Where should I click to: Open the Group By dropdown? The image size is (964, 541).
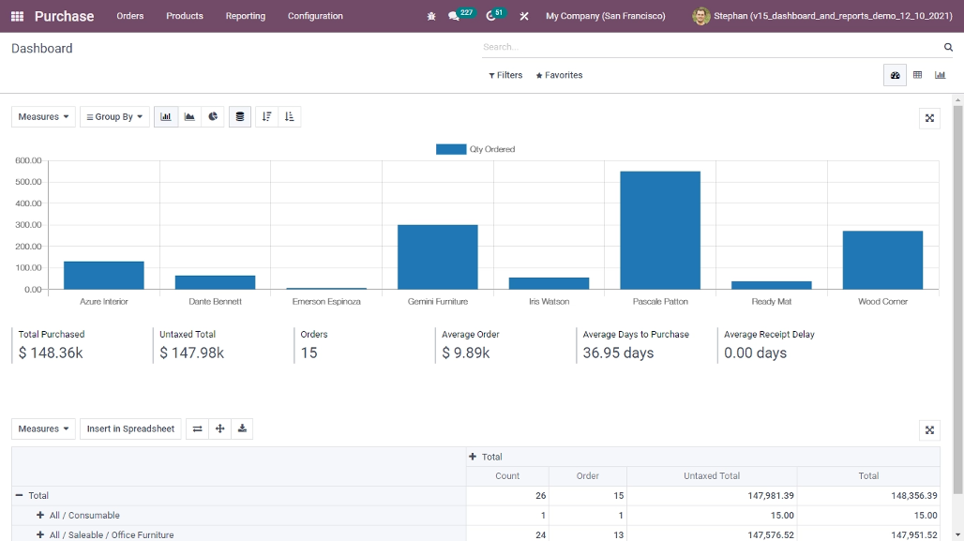click(114, 116)
